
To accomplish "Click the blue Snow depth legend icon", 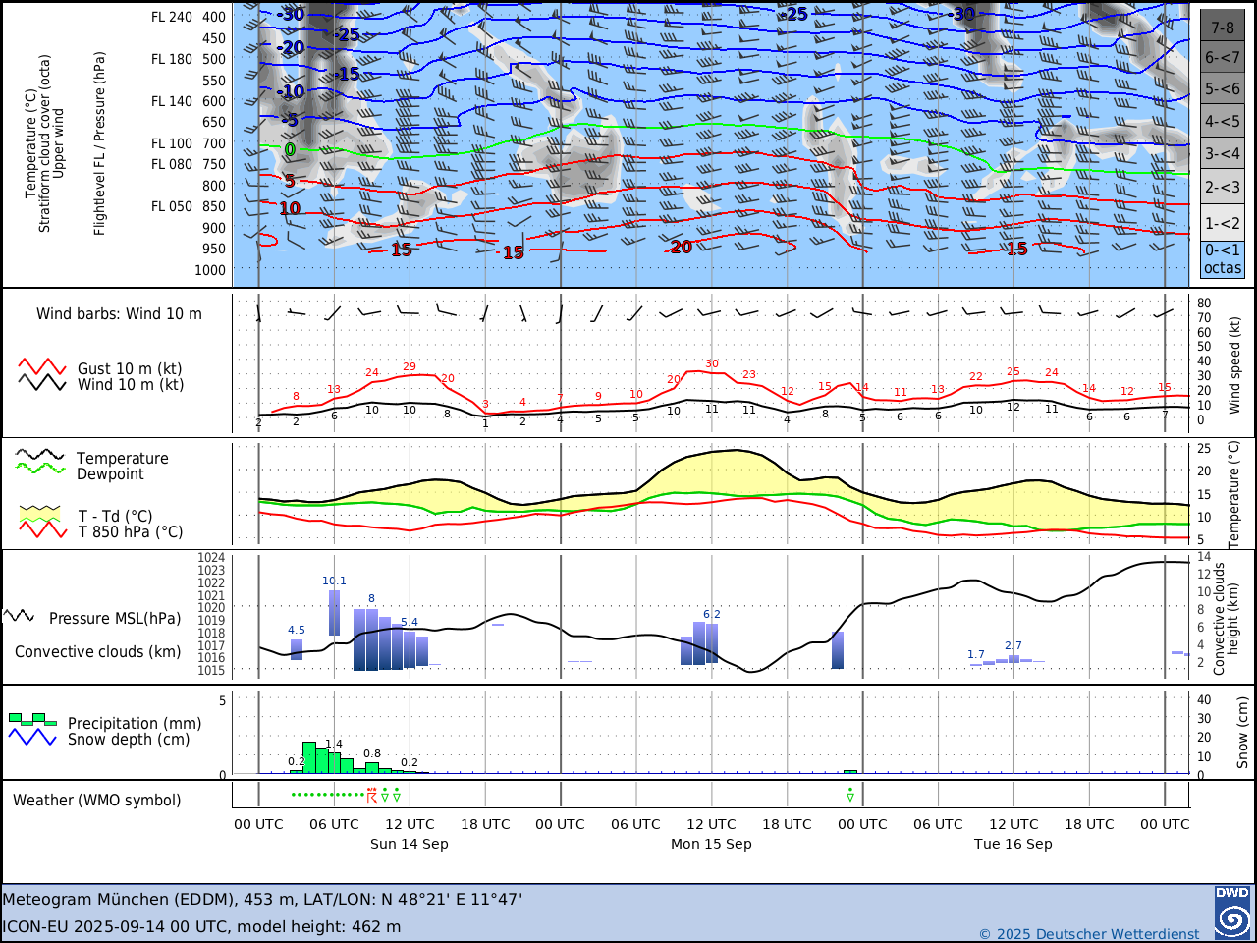I will click(x=32, y=737).
